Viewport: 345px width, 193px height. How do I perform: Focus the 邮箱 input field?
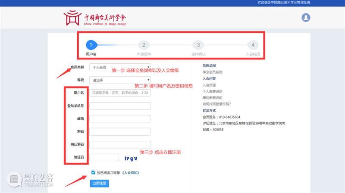(x=120, y=119)
